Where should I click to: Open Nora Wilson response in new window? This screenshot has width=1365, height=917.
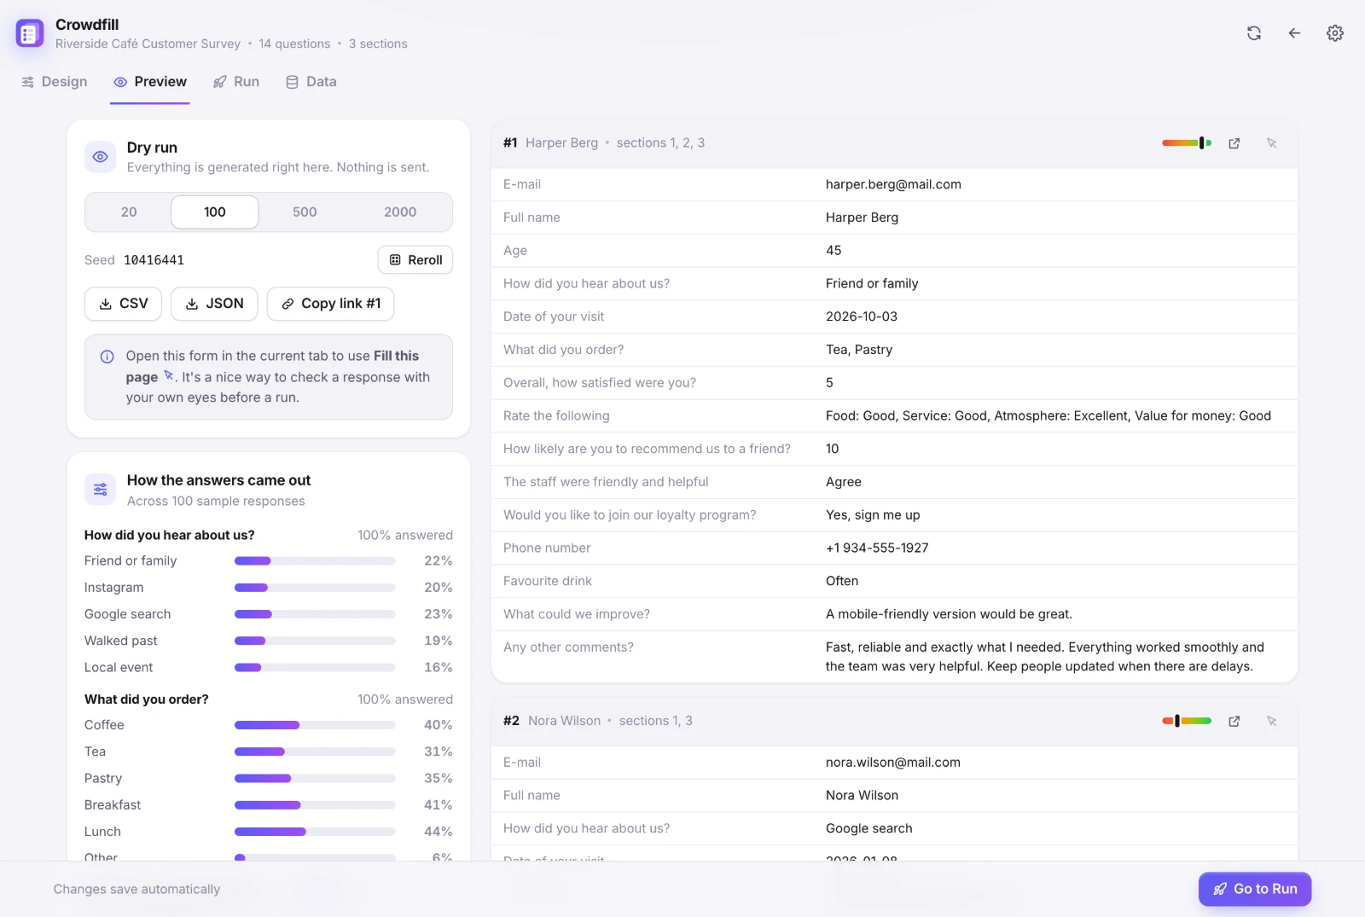[x=1234, y=721]
